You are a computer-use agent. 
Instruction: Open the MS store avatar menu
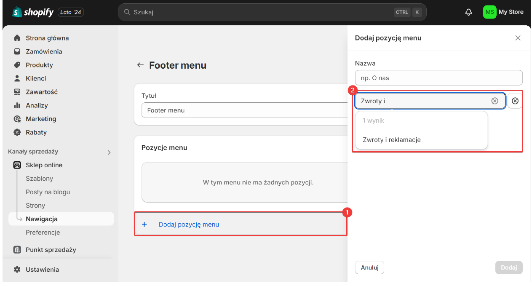tap(489, 12)
